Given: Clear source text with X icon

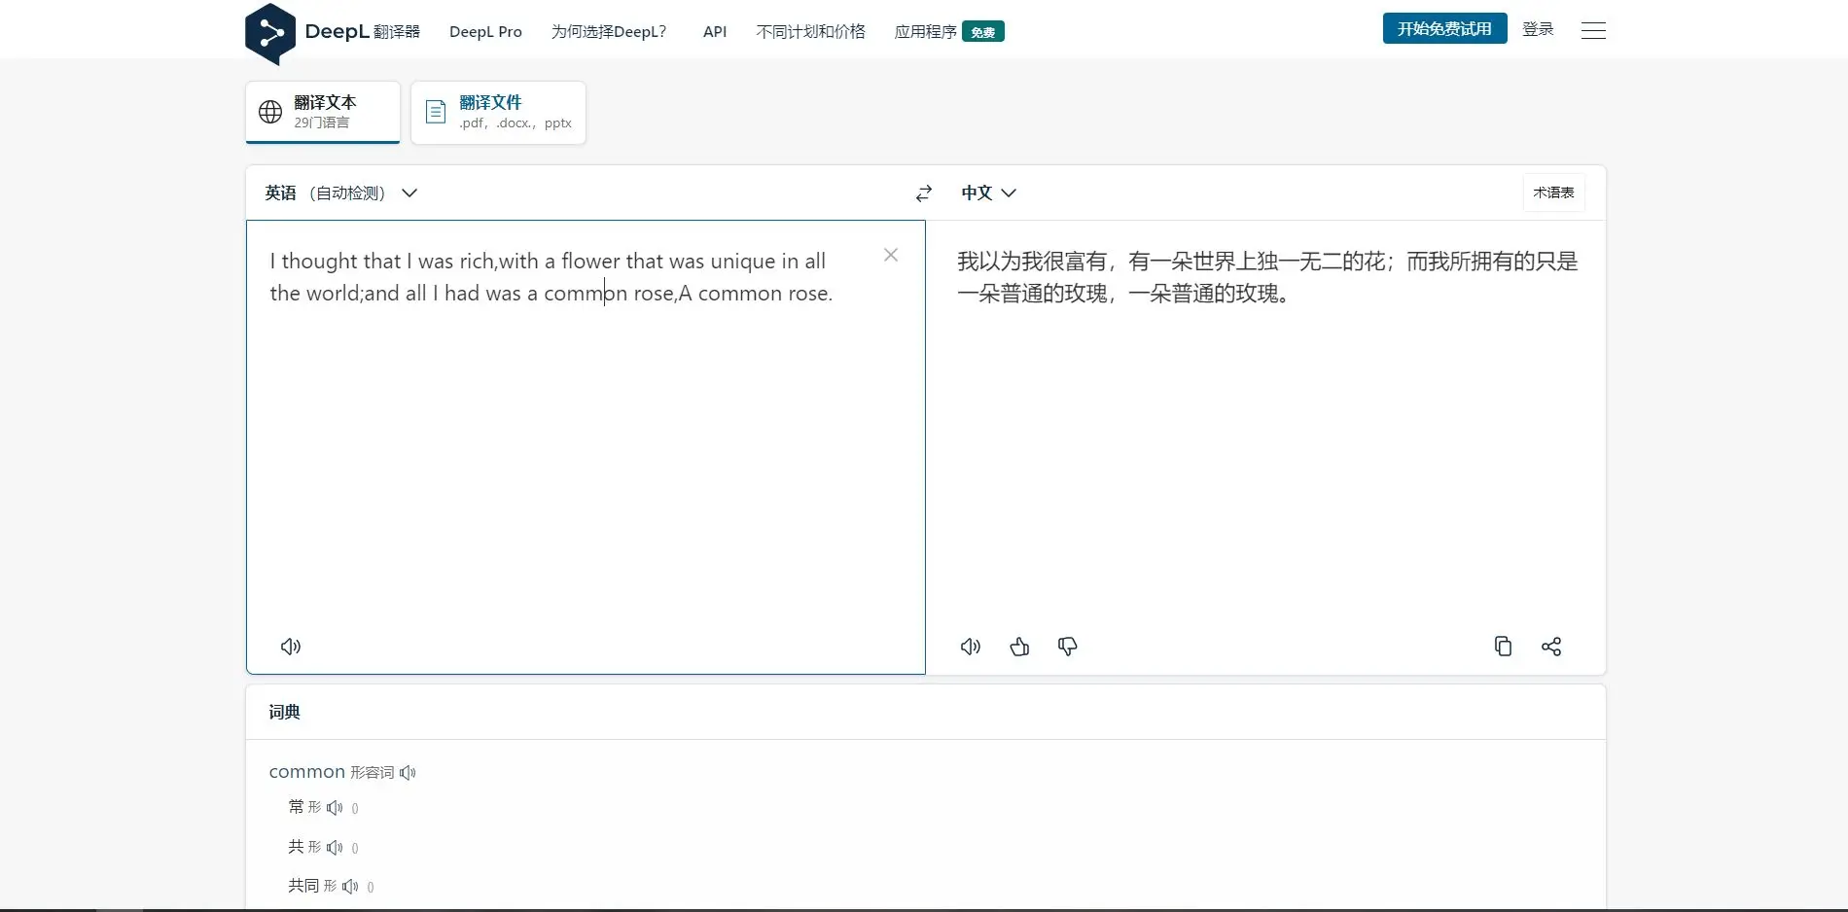Looking at the screenshot, I should pyautogui.click(x=891, y=255).
